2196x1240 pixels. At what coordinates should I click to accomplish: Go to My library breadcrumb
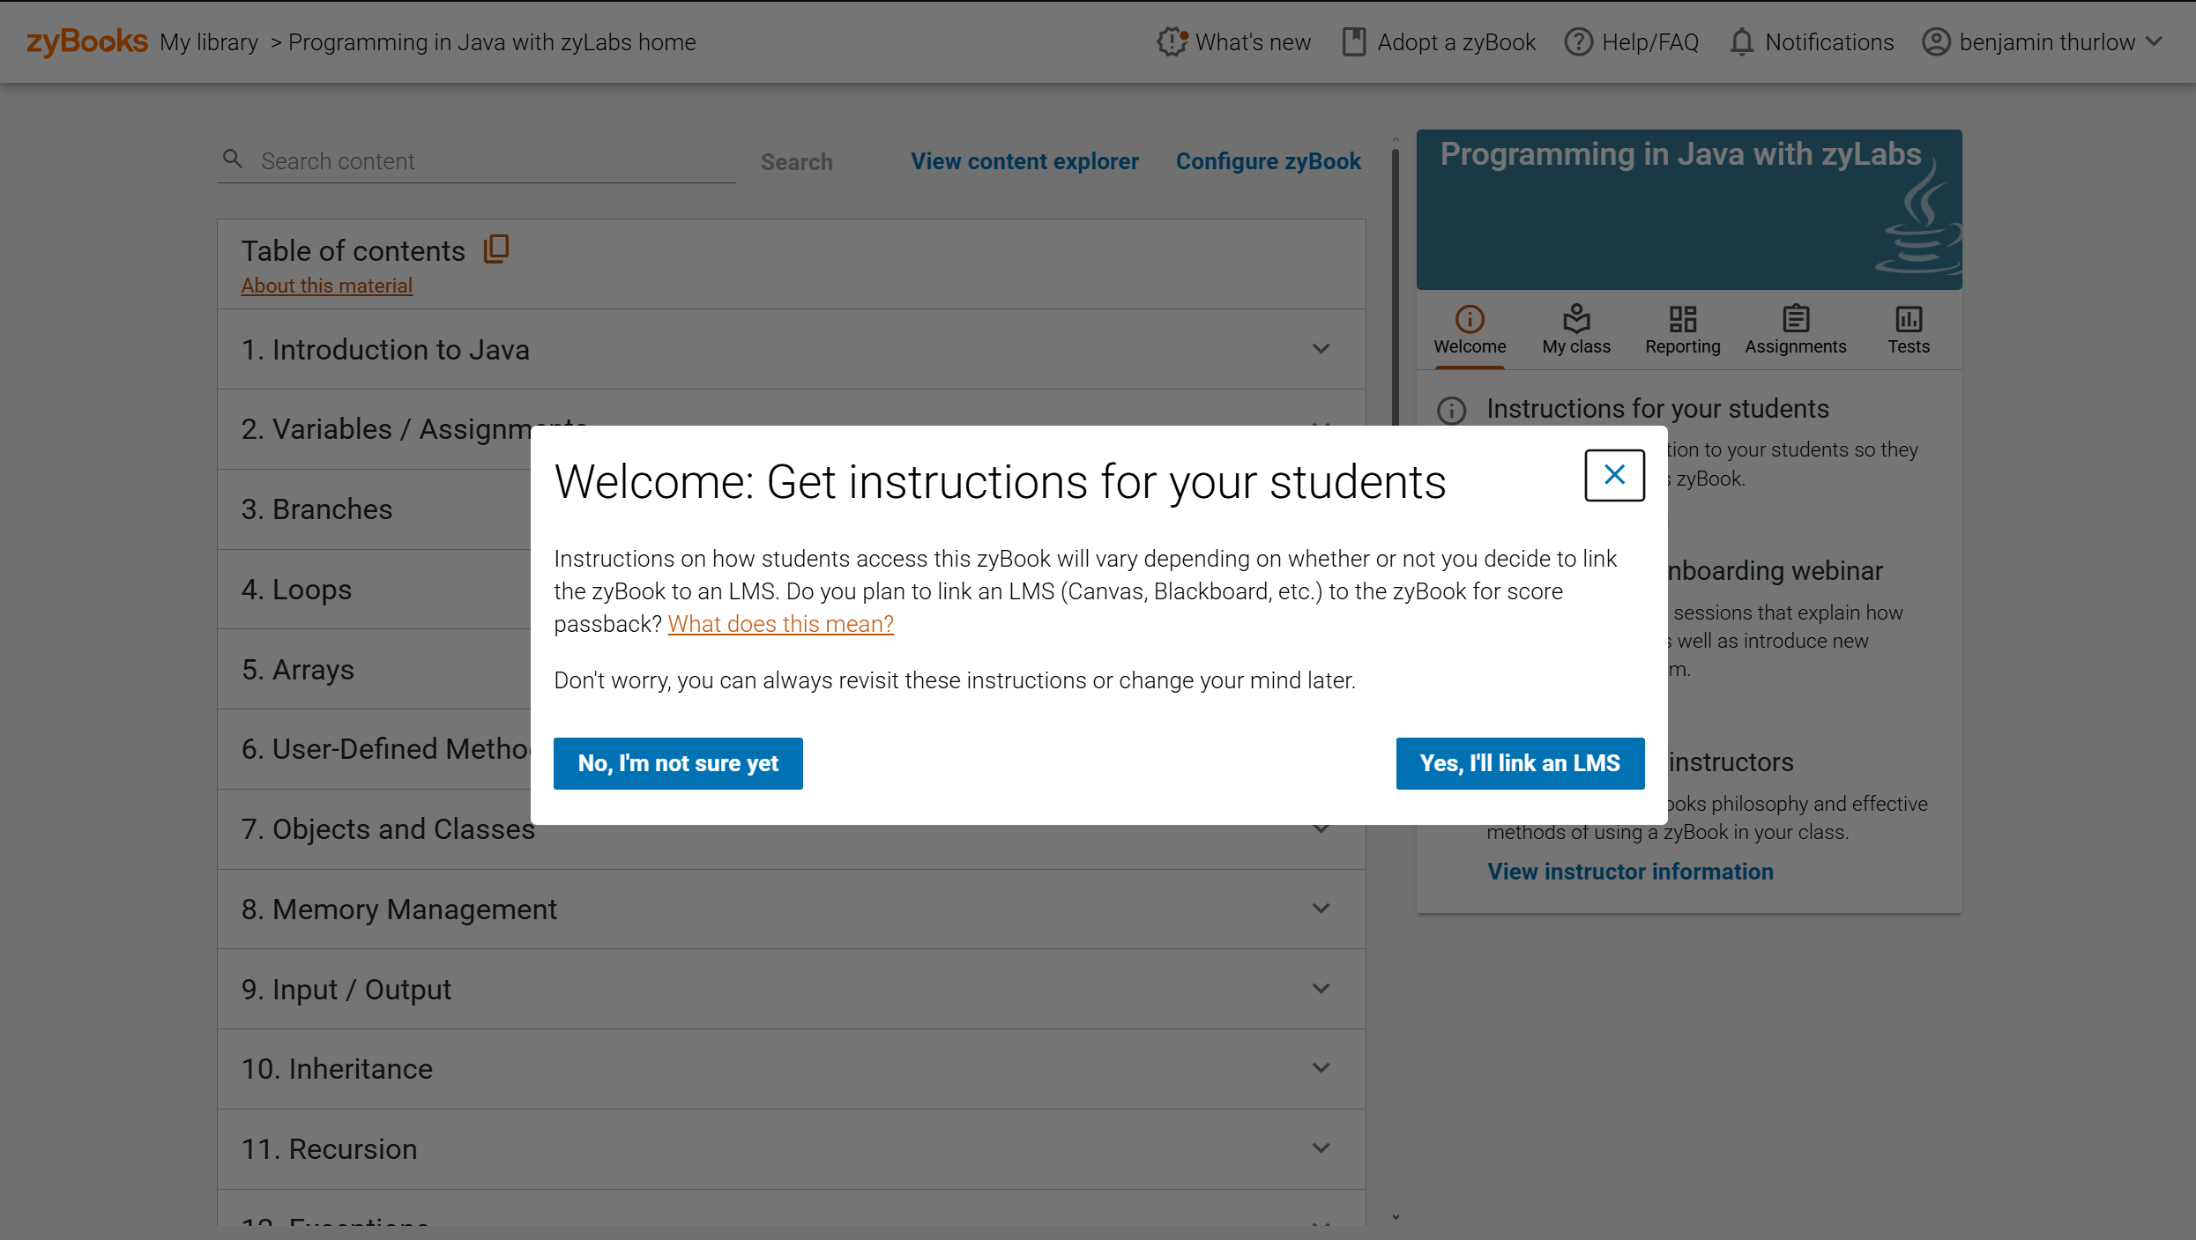[209, 42]
